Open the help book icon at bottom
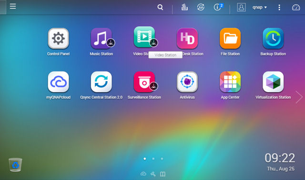This screenshot has width=305, height=180. (x=163, y=174)
